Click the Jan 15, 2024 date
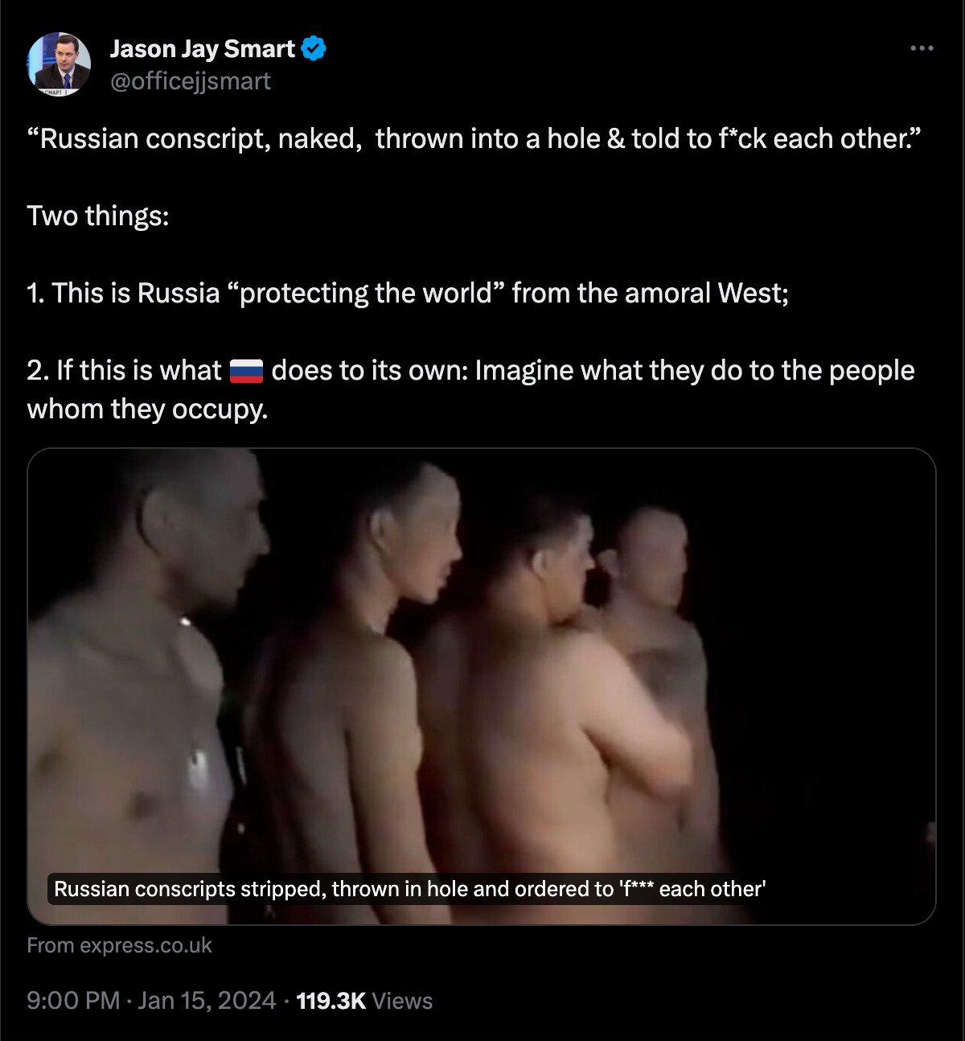This screenshot has height=1041, width=965. pyautogui.click(x=207, y=1001)
